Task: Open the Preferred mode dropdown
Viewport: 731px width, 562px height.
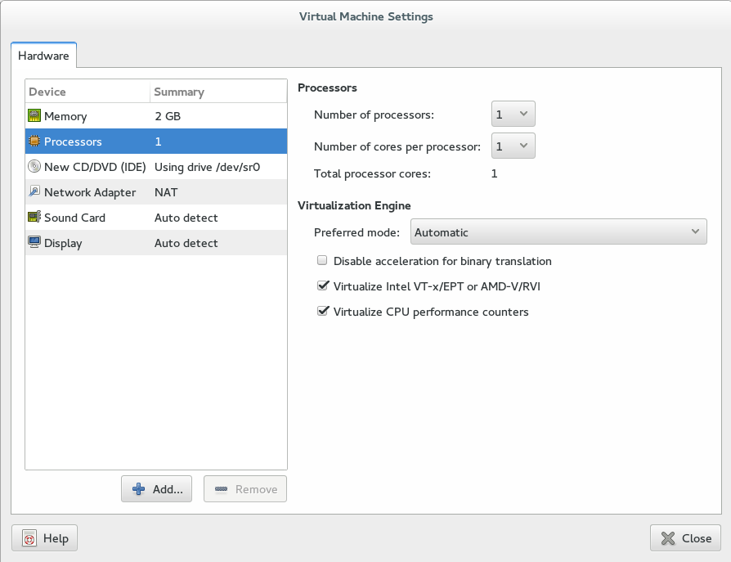Action: (x=558, y=232)
